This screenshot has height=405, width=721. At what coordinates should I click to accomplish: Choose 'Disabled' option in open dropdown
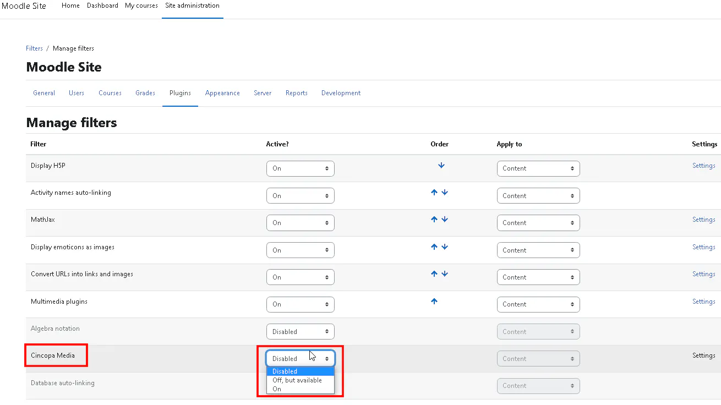[300, 371]
